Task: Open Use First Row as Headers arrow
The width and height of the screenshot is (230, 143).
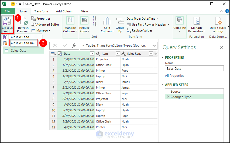Action: 169,25
